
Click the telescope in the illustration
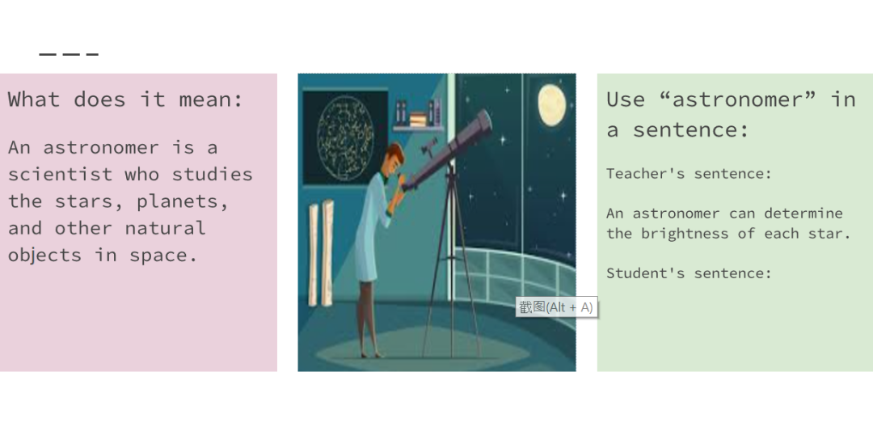448,150
